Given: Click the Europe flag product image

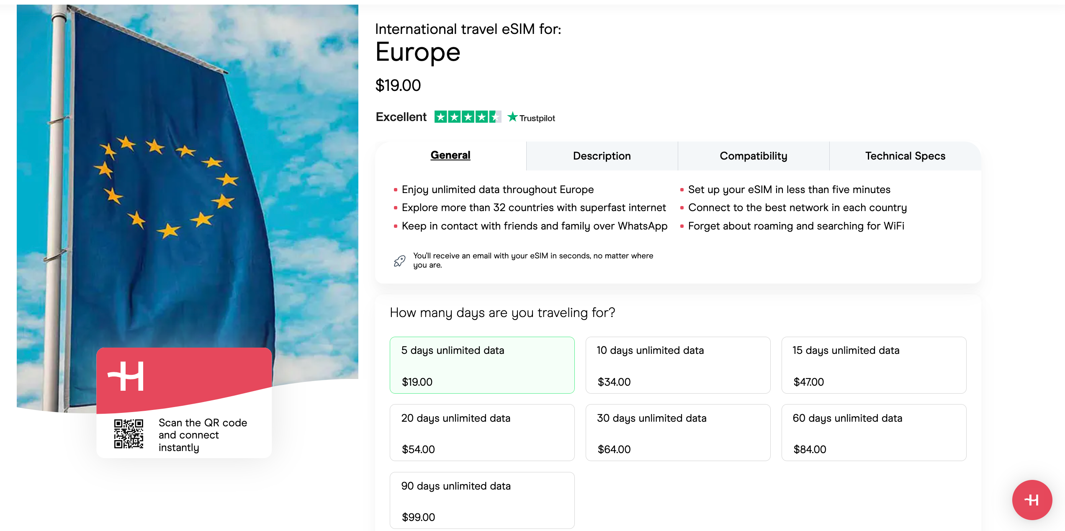Looking at the screenshot, I should (x=187, y=188).
